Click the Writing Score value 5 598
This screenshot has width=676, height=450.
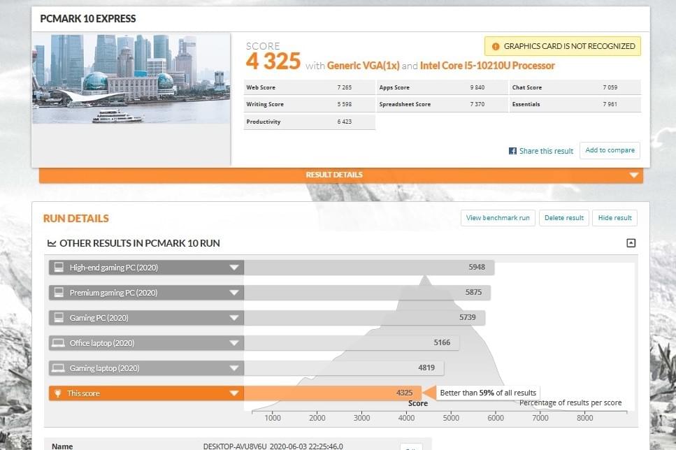coord(345,104)
